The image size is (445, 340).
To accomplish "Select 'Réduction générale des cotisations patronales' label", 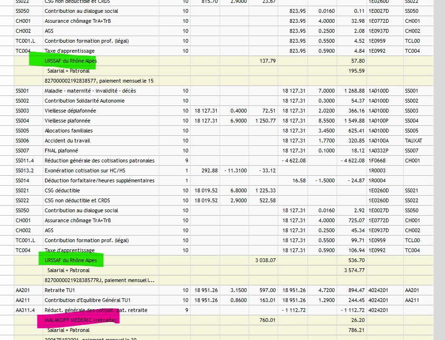I will click(100, 161).
